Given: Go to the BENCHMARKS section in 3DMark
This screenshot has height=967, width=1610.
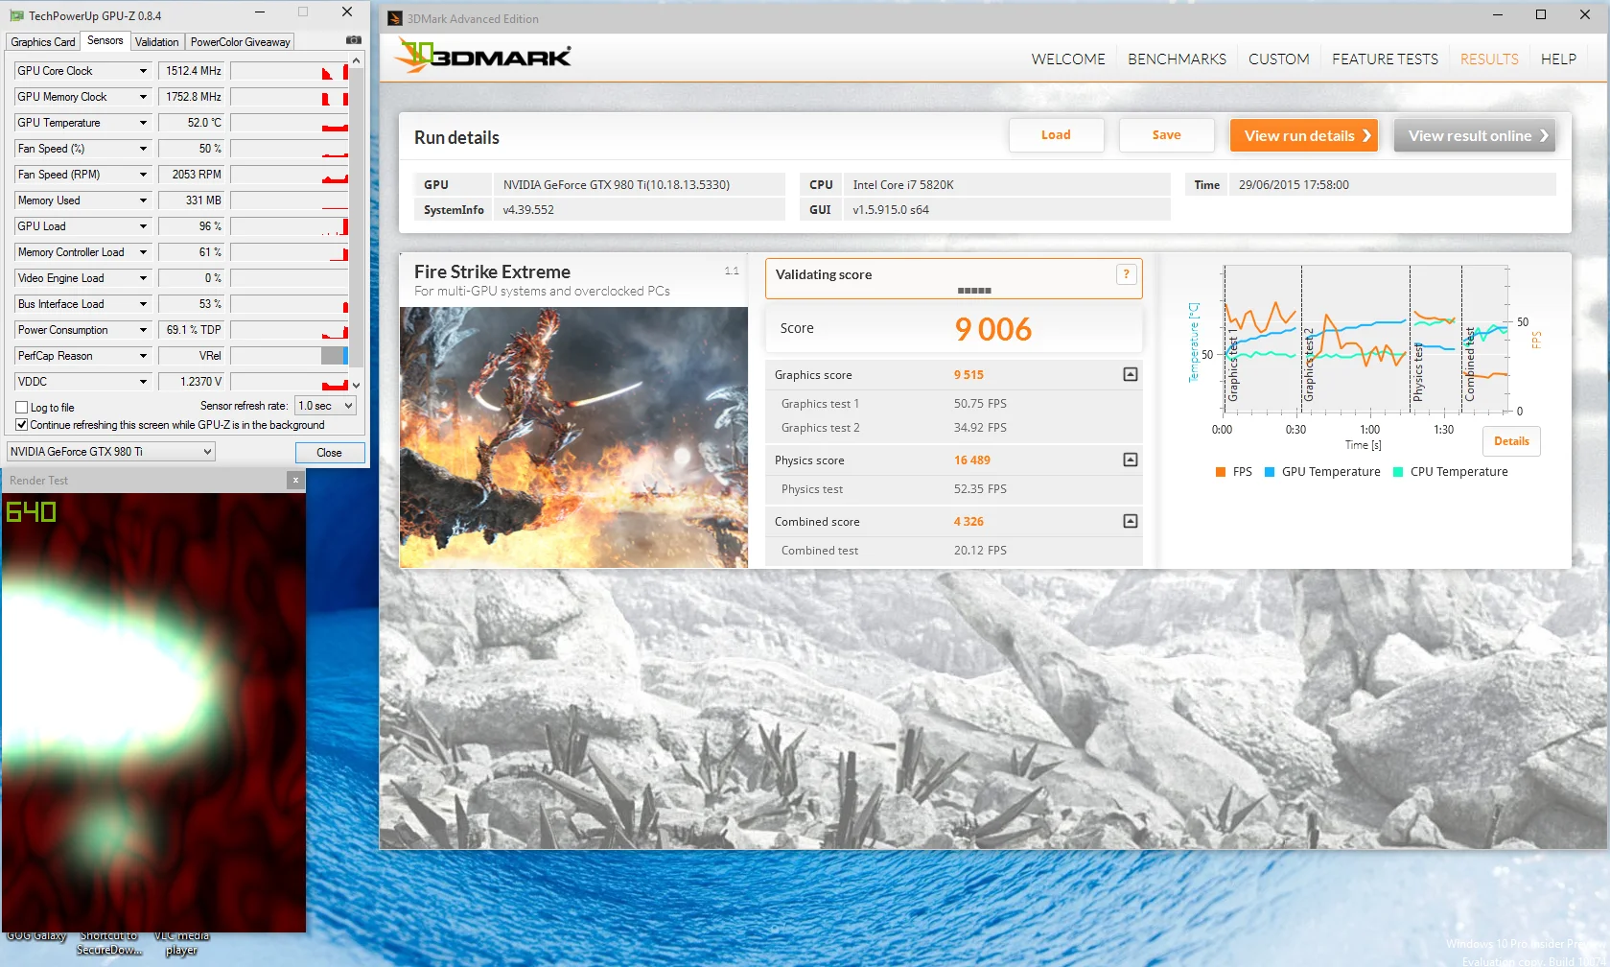Looking at the screenshot, I should tap(1177, 59).
